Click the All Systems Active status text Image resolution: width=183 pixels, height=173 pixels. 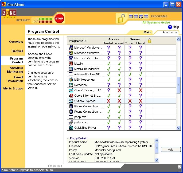click(156, 22)
